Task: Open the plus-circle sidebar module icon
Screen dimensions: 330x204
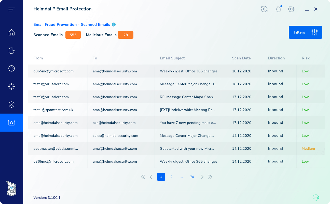Action: click(11, 68)
